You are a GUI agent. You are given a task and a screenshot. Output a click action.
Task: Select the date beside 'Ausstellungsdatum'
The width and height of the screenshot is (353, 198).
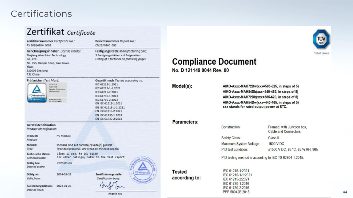[x=64, y=186]
